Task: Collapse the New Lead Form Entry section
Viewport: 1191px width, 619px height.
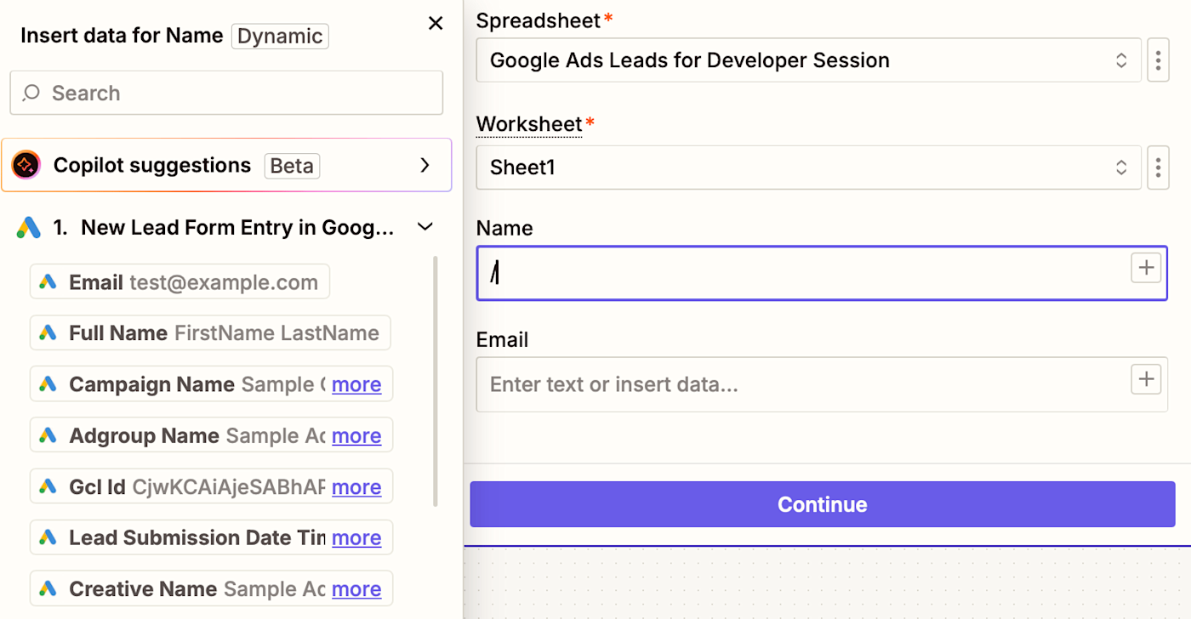Action: point(425,227)
